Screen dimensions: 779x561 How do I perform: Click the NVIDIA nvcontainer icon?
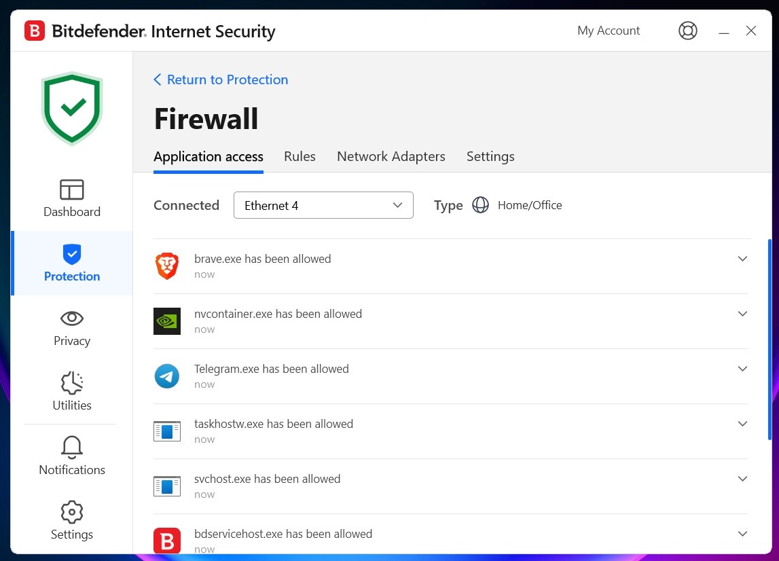click(x=167, y=321)
